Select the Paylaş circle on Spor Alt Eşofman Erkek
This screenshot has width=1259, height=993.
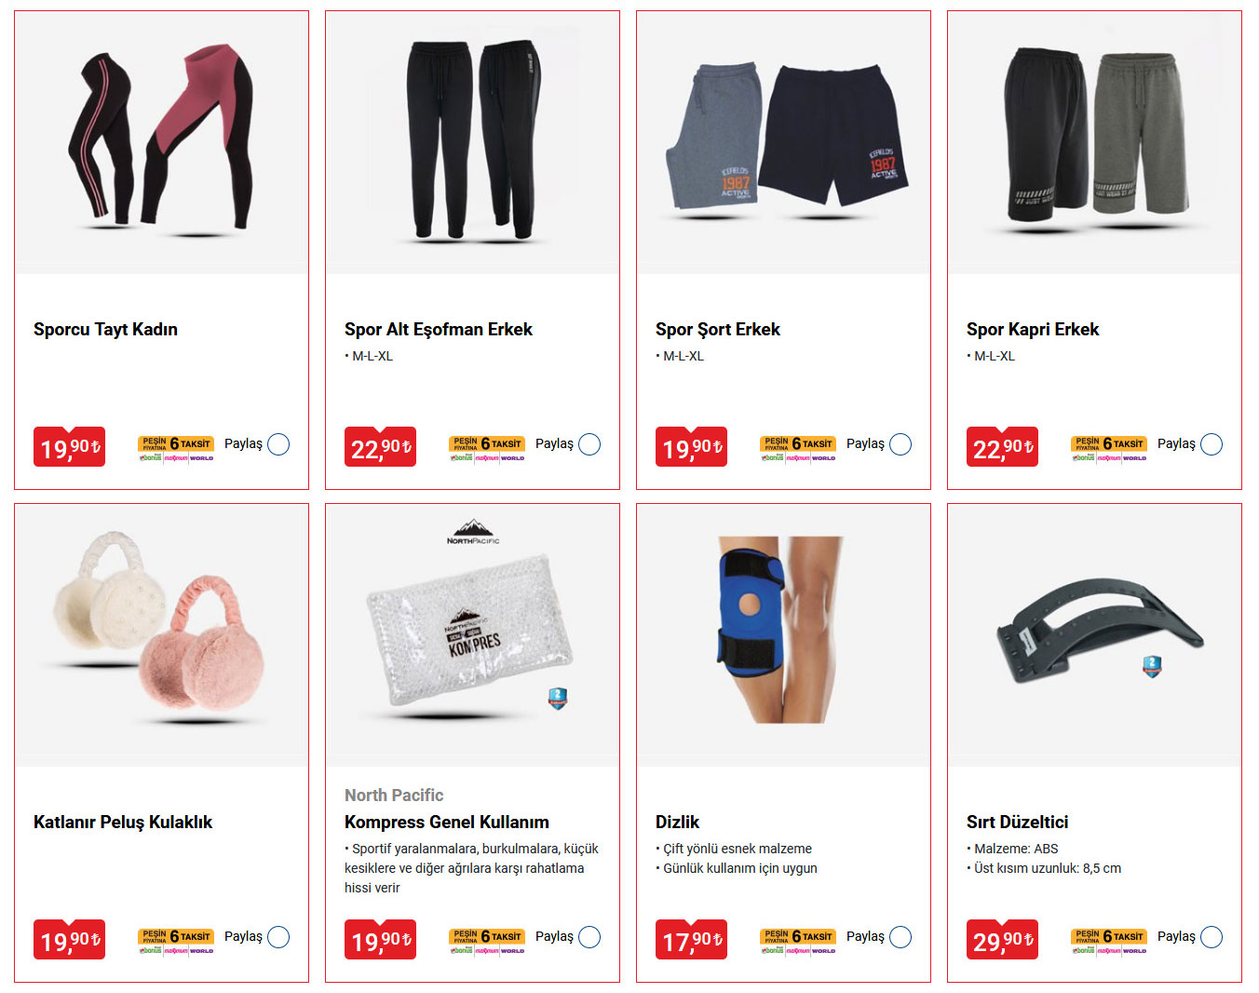click(x=589, y=444)
